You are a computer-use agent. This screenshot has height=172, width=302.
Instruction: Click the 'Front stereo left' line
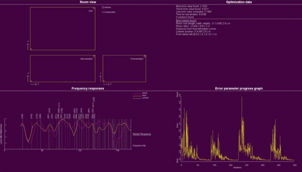pyautogui.click(x=196, y=34)
